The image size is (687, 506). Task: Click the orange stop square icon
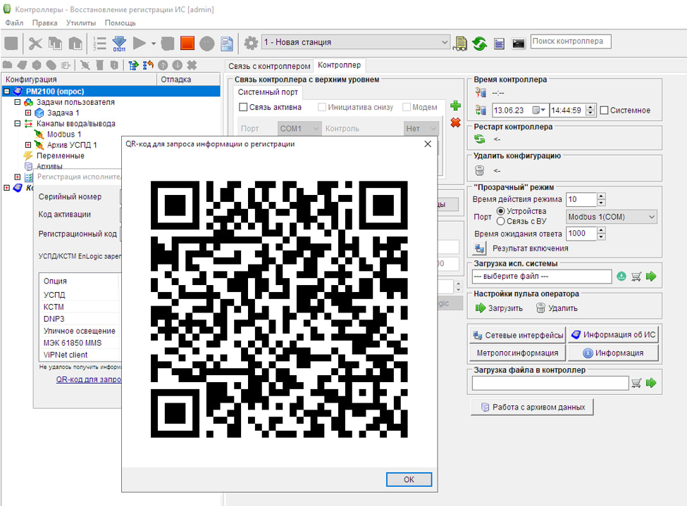tap(187, 43)
